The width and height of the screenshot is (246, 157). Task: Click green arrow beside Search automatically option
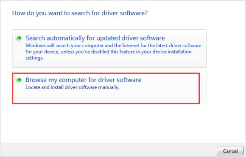(x=19, y=38)
